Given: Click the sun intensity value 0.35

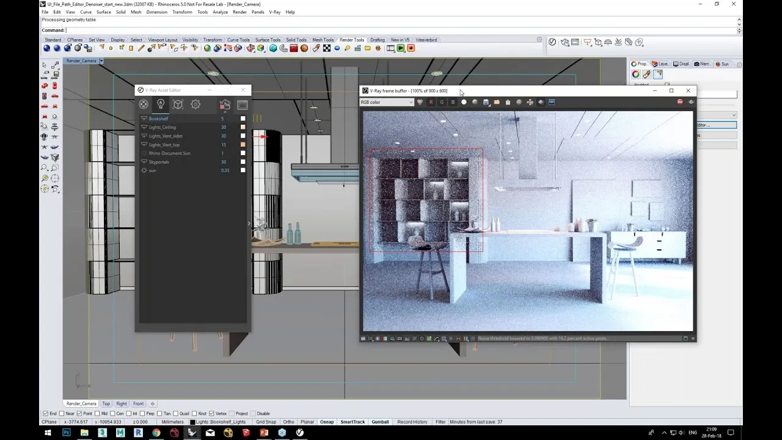Looking at the screenshot, I should pyautogui.click(x=225, y=170).
